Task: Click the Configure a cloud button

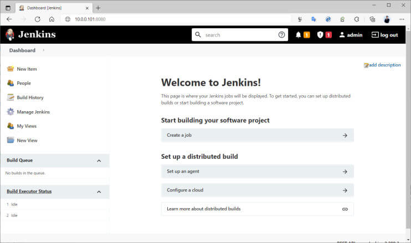Action: point(258,190)
